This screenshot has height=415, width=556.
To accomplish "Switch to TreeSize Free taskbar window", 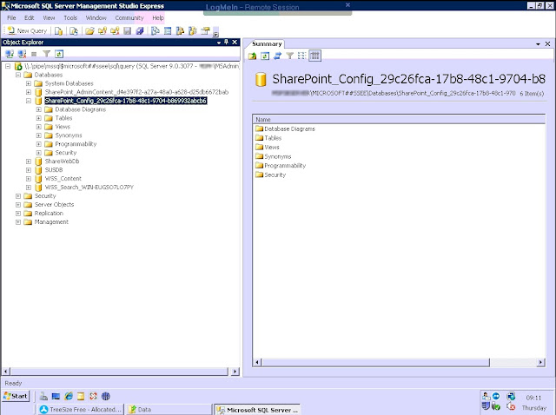I will pyautogui.click(x=81, y=409).
